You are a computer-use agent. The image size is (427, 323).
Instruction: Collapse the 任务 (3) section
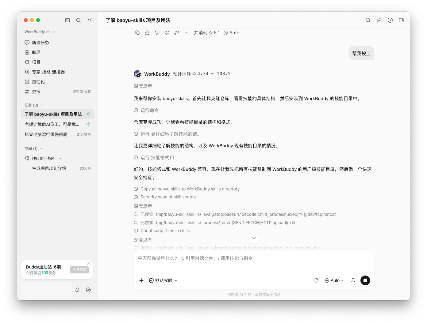pyautogui.click(x=34, y=105)
